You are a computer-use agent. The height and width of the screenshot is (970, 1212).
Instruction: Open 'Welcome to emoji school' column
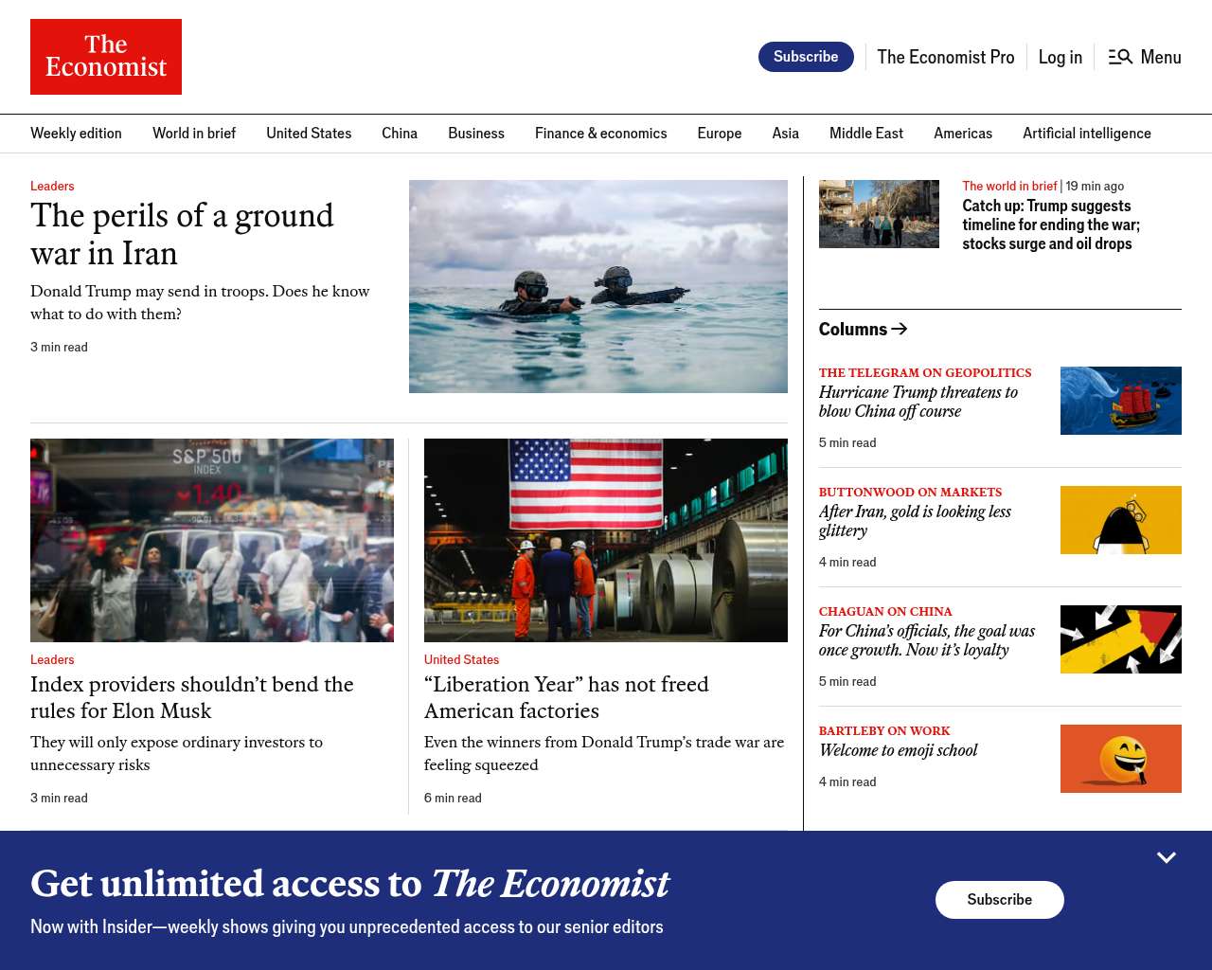click(x=898, y=750)
